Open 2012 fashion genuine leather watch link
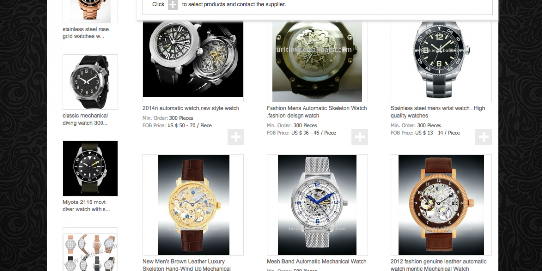 click(x=439, y=265)
